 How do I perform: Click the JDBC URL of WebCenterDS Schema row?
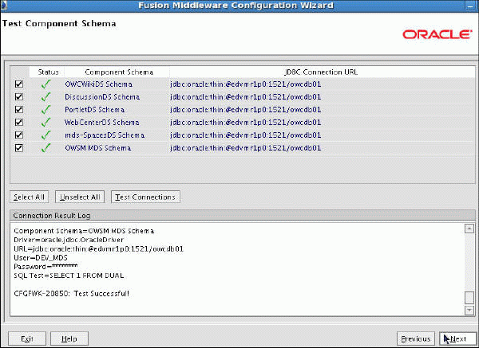(x=246, y=123)
